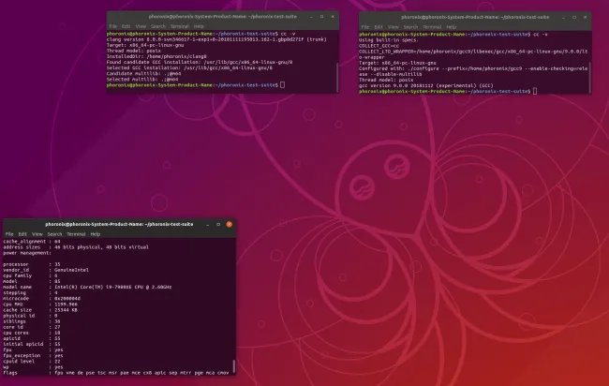Click the clang terminal title bar
This screenshot has height=386, width=609.
point(223,17)
